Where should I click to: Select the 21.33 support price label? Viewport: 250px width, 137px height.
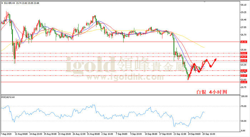244,82
